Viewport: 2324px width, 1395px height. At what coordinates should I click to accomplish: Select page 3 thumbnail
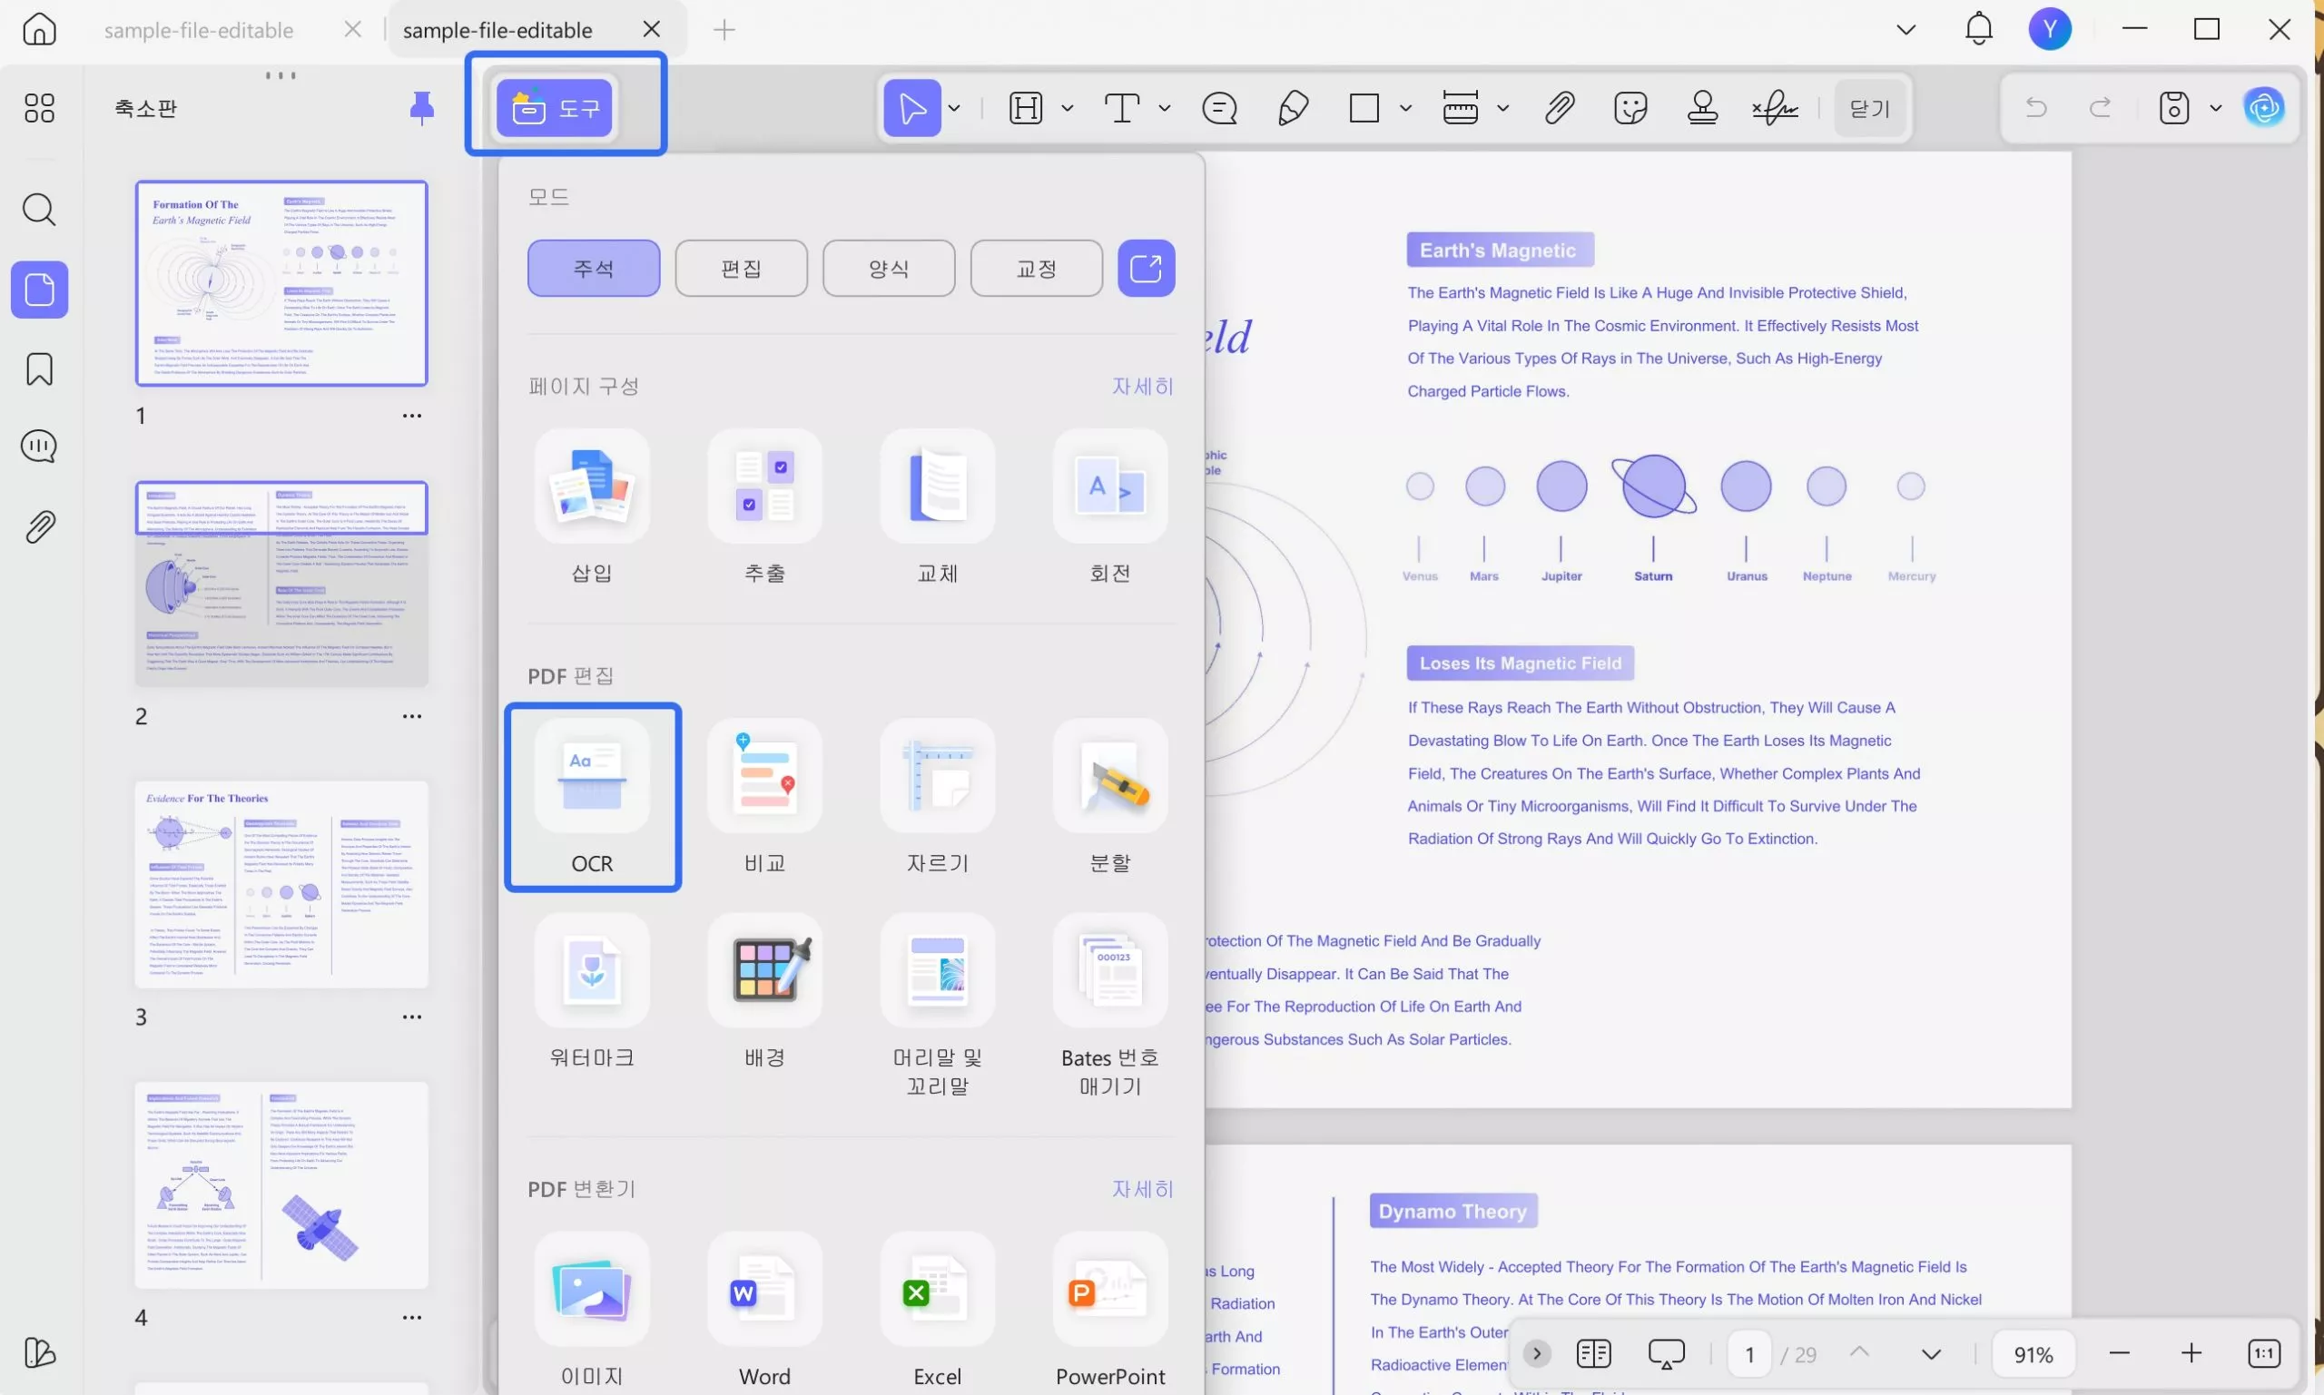281,884
